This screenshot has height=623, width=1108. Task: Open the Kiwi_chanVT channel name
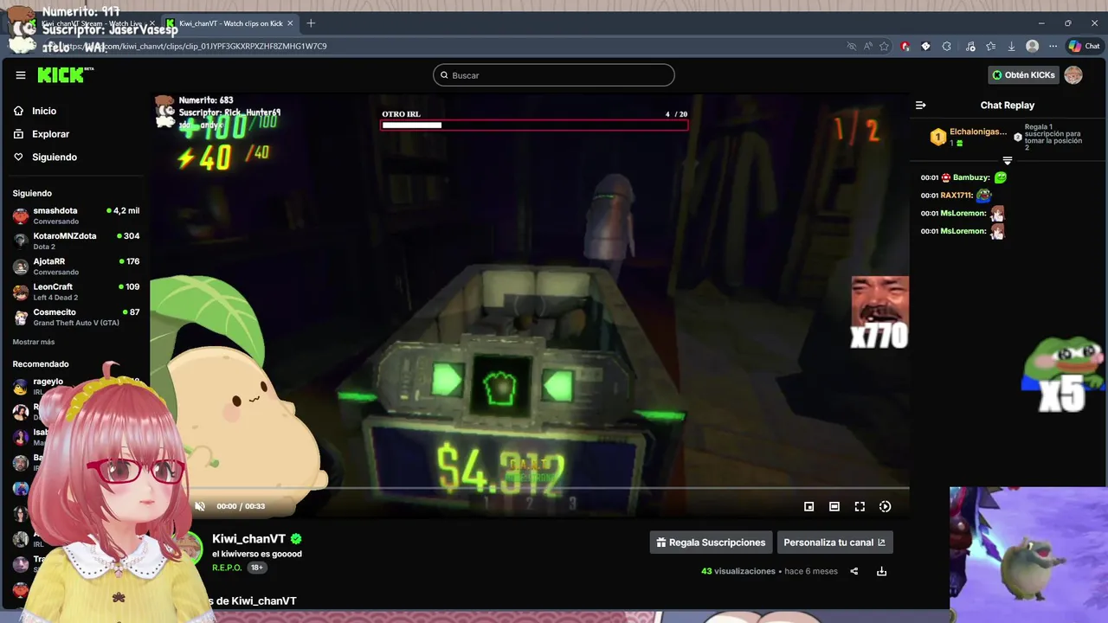tap(248, 538)
